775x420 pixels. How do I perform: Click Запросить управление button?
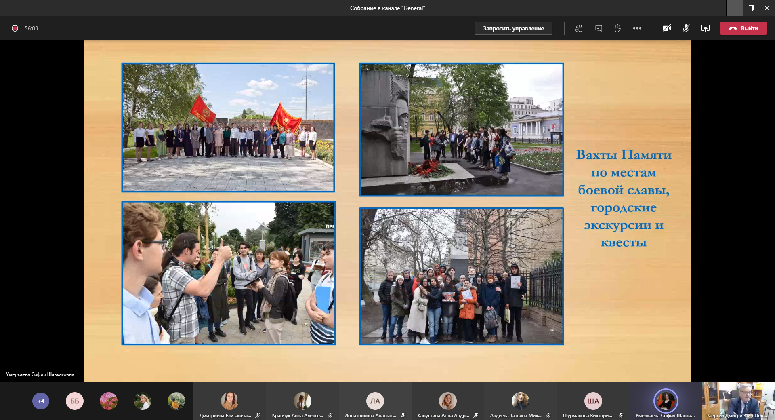pos(513,28)
